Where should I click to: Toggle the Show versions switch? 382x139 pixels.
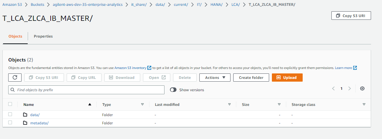173,90
